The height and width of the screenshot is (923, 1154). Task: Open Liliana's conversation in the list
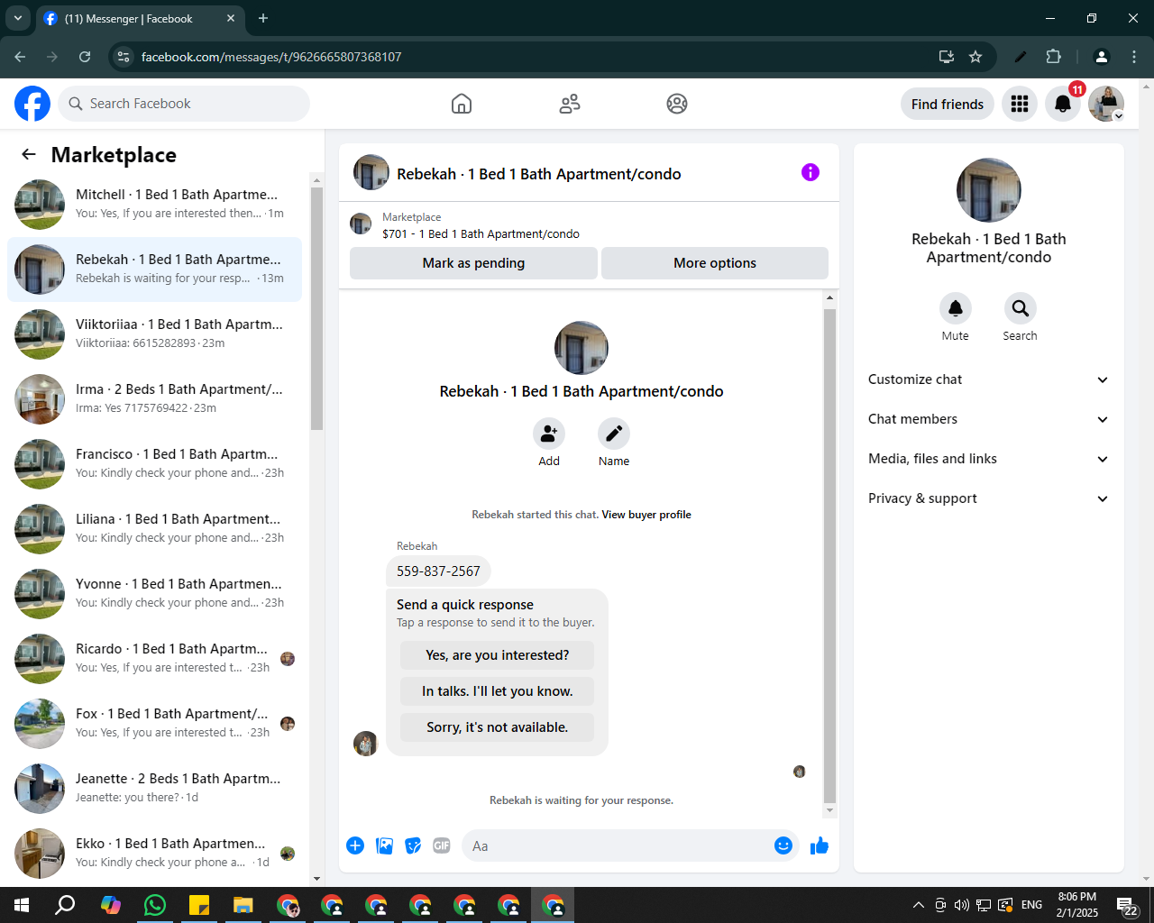tap(154, 529)
